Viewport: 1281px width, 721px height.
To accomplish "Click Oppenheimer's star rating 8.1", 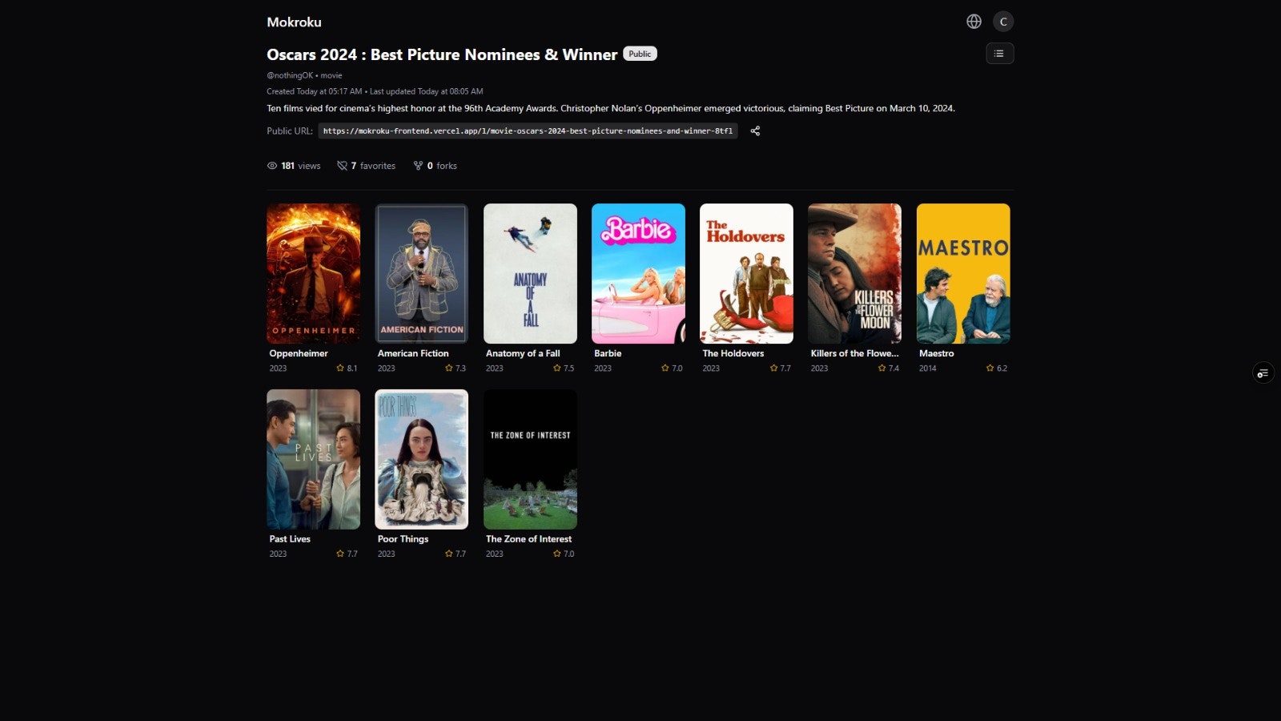I will point(347,369).
